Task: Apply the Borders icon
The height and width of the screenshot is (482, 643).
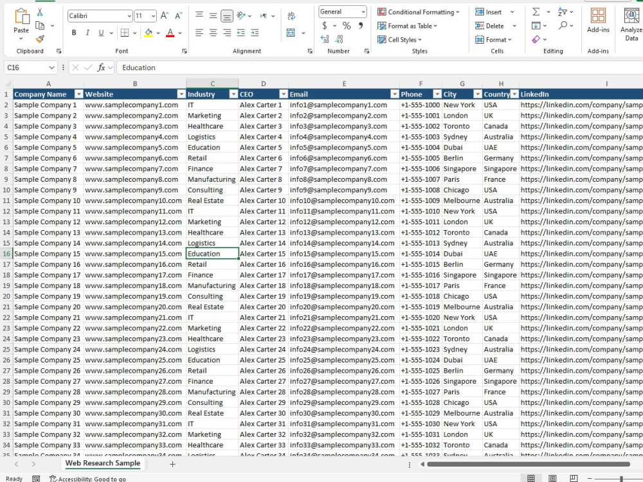Action: (x=125, y=33)
